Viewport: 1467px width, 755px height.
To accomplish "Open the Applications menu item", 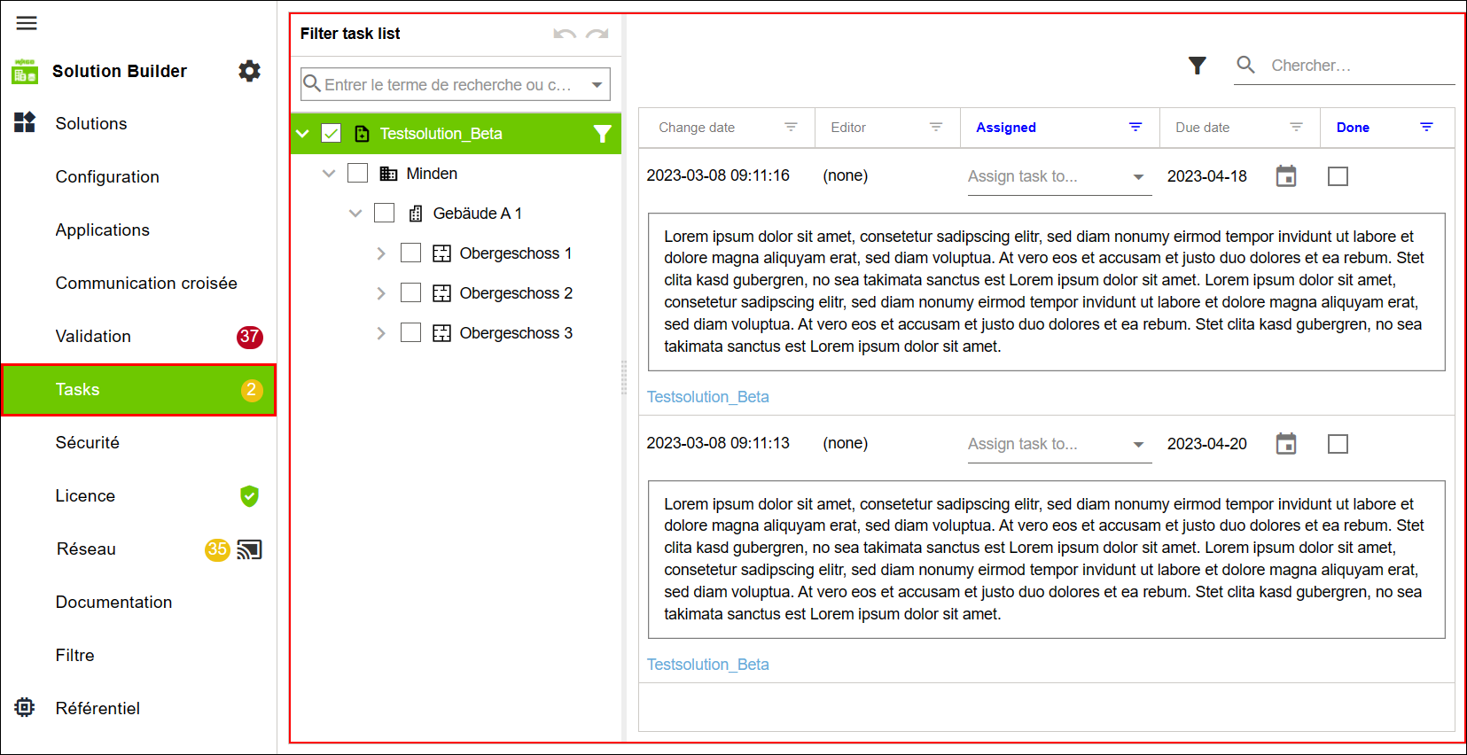I will click(x=103, y=230).
